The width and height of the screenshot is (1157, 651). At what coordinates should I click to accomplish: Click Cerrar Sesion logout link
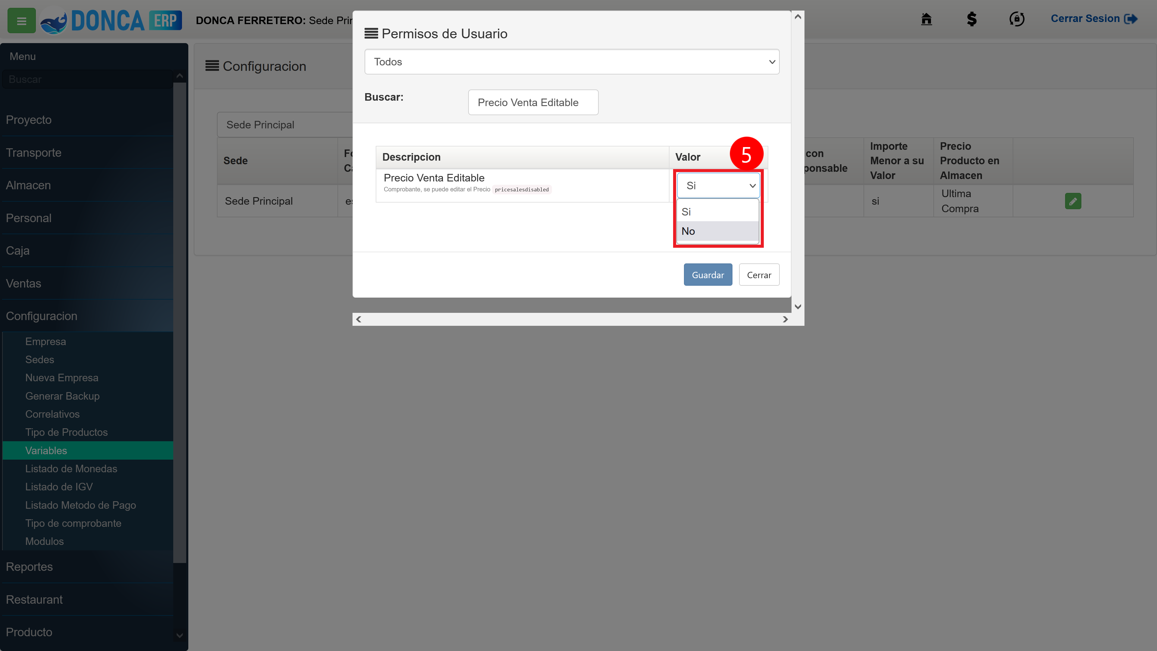[1094, 19]
